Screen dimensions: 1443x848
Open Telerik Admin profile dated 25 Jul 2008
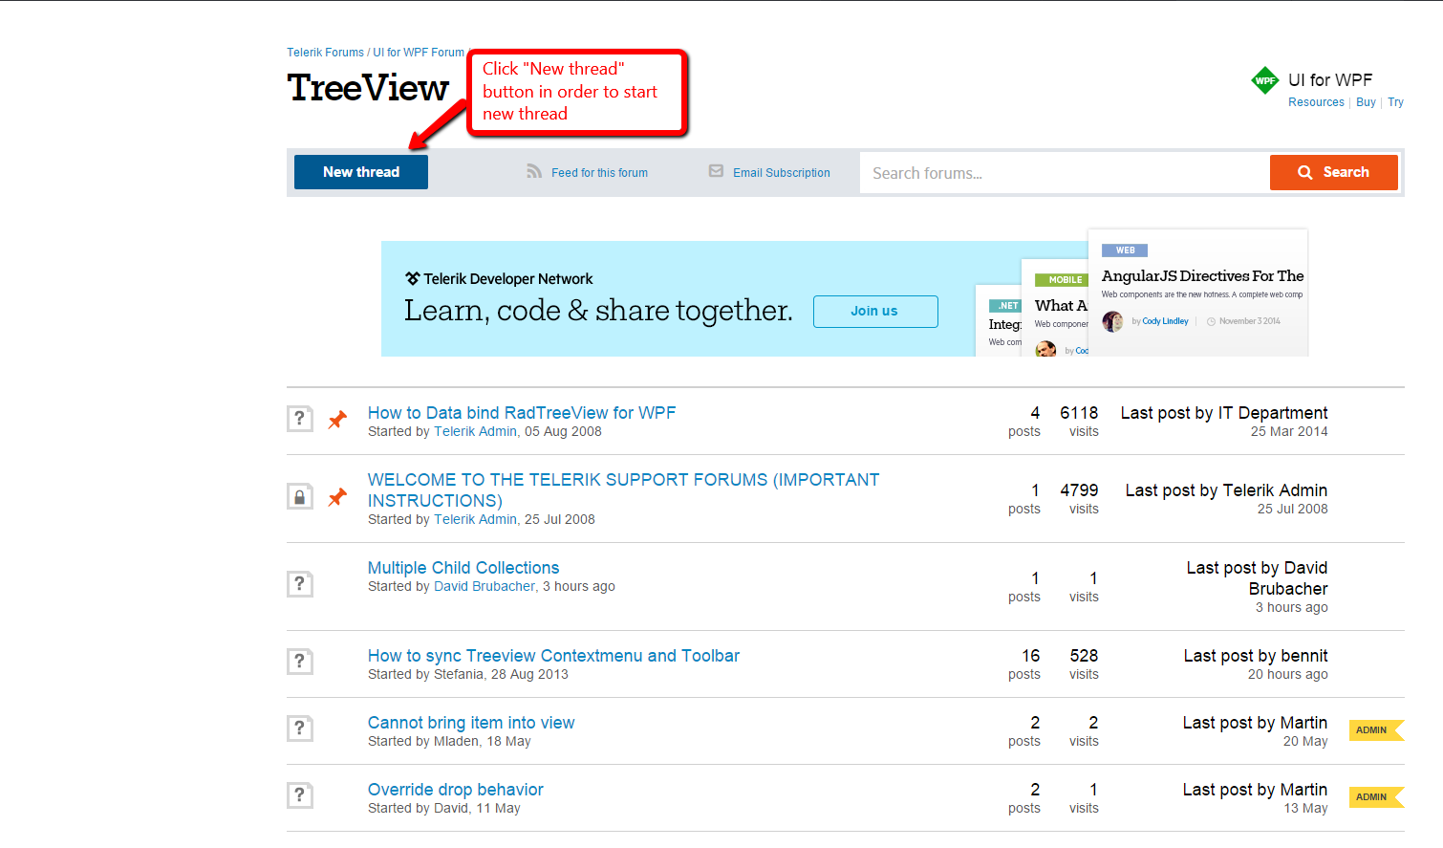pyautogui.click(x=475, y=520)
